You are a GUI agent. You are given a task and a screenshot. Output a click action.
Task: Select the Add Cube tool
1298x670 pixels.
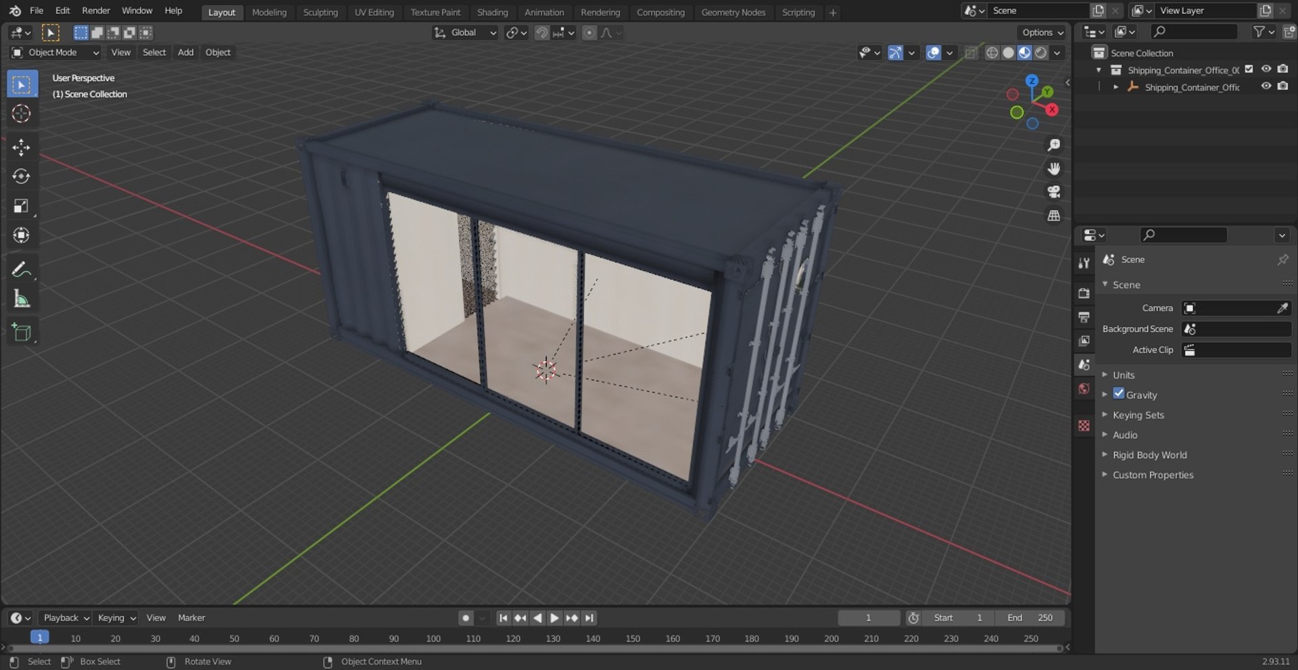point(22,332)
